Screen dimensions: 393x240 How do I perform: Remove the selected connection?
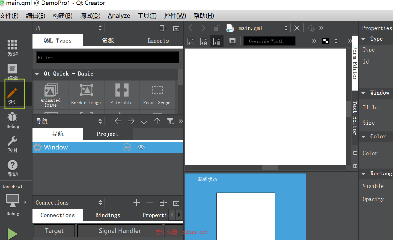tap(150, 202)
